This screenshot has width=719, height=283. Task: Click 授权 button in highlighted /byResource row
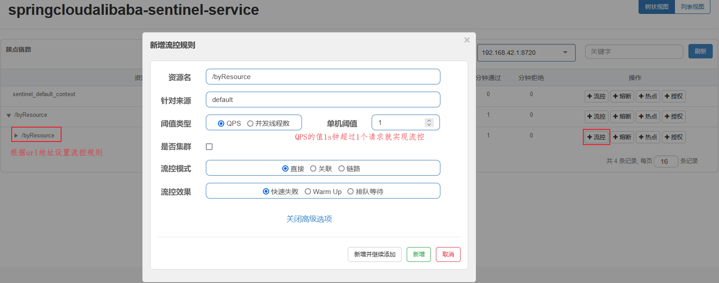(674, 137)
